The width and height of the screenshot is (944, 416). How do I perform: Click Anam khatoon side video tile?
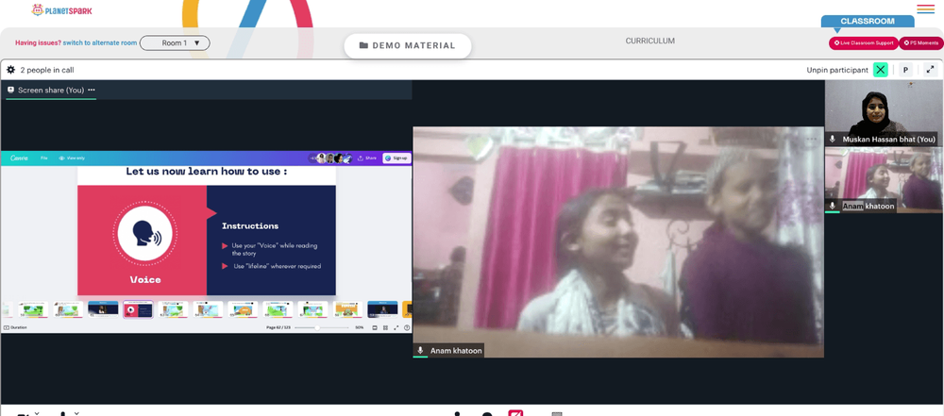click(x=884, y=180)
